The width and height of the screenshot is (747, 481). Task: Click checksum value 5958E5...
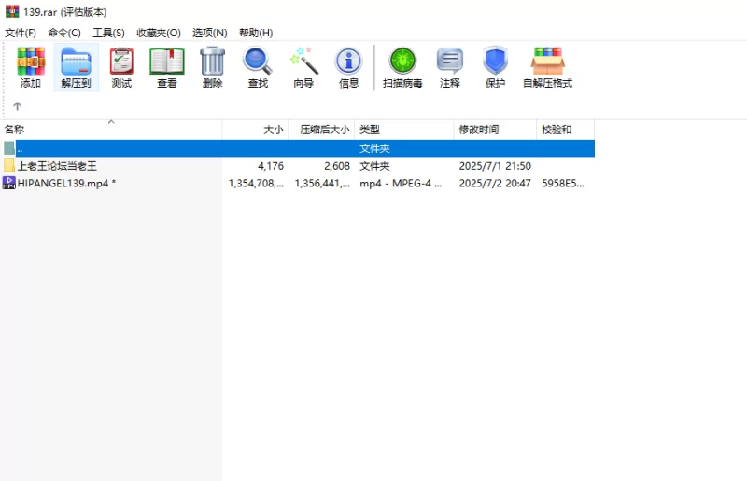[563, 183]
